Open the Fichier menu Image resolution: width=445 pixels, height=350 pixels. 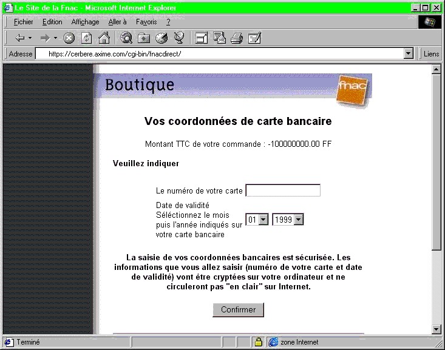(23, 22)
